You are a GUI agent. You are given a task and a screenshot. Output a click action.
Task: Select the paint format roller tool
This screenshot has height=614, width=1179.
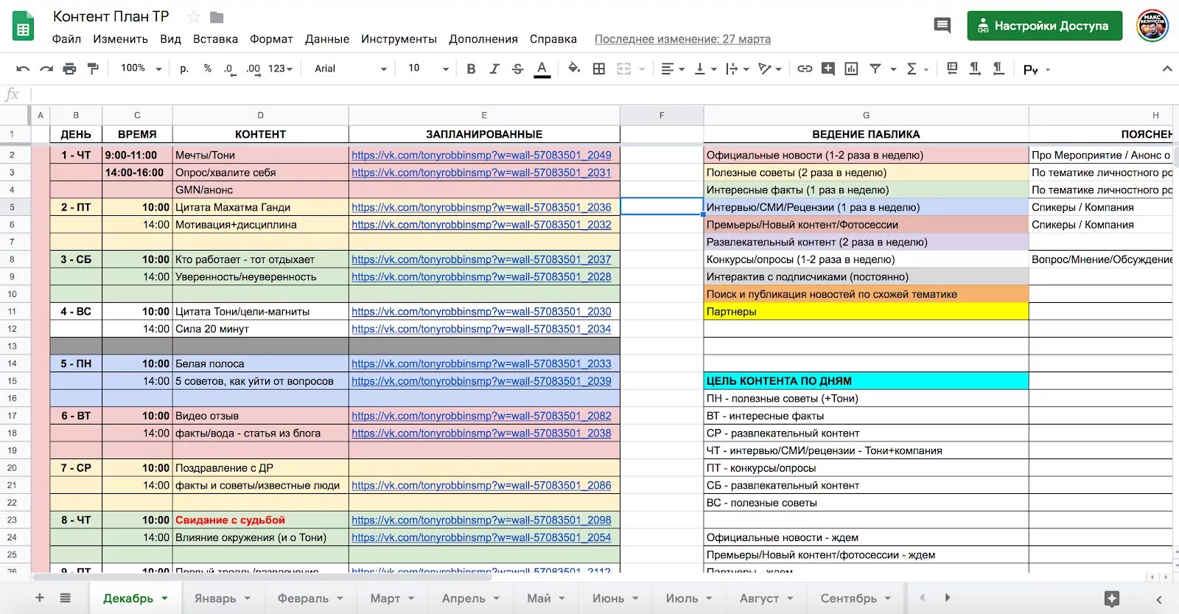pos(93,69)
